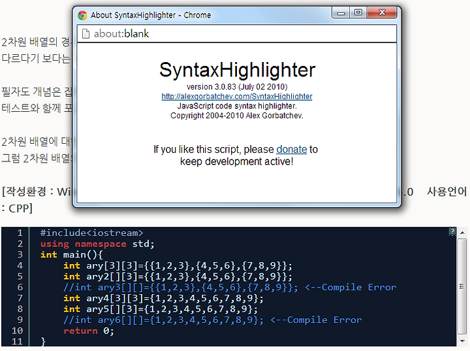Click line number 1 in the code gutter
470x351 pixels.
(x=20, y=233)
